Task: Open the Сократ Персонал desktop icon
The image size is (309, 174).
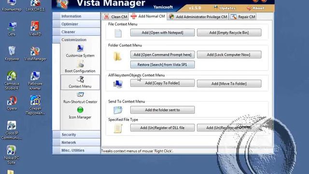Action: 35,105
